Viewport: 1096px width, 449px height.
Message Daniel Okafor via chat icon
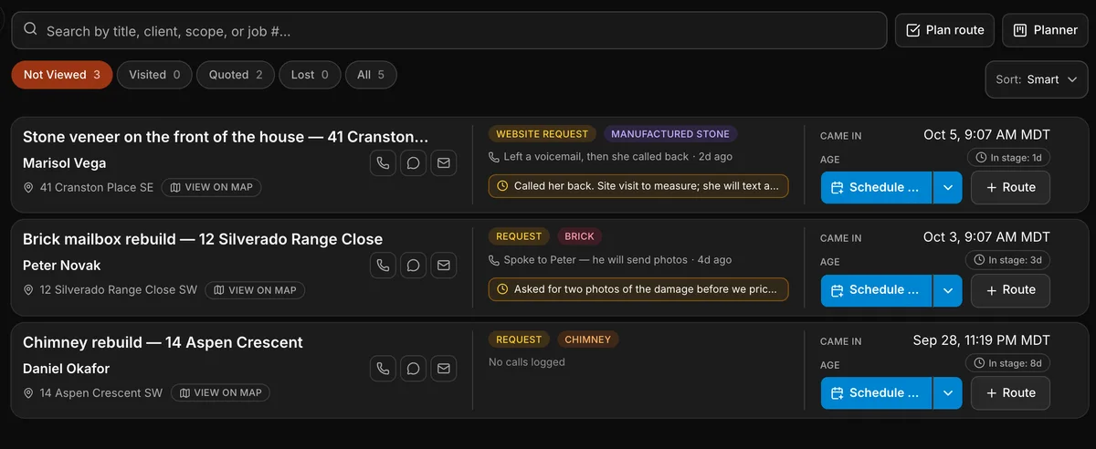(x=413, y=369)
